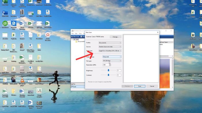
Task: Select the Documents folder in Fax and Scan tree
Action: (x=80, y=42)
